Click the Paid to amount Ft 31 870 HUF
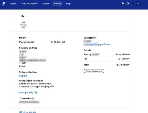148x113 pixels. click(58, 42)
